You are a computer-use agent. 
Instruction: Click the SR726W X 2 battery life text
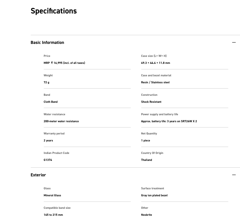189,121
